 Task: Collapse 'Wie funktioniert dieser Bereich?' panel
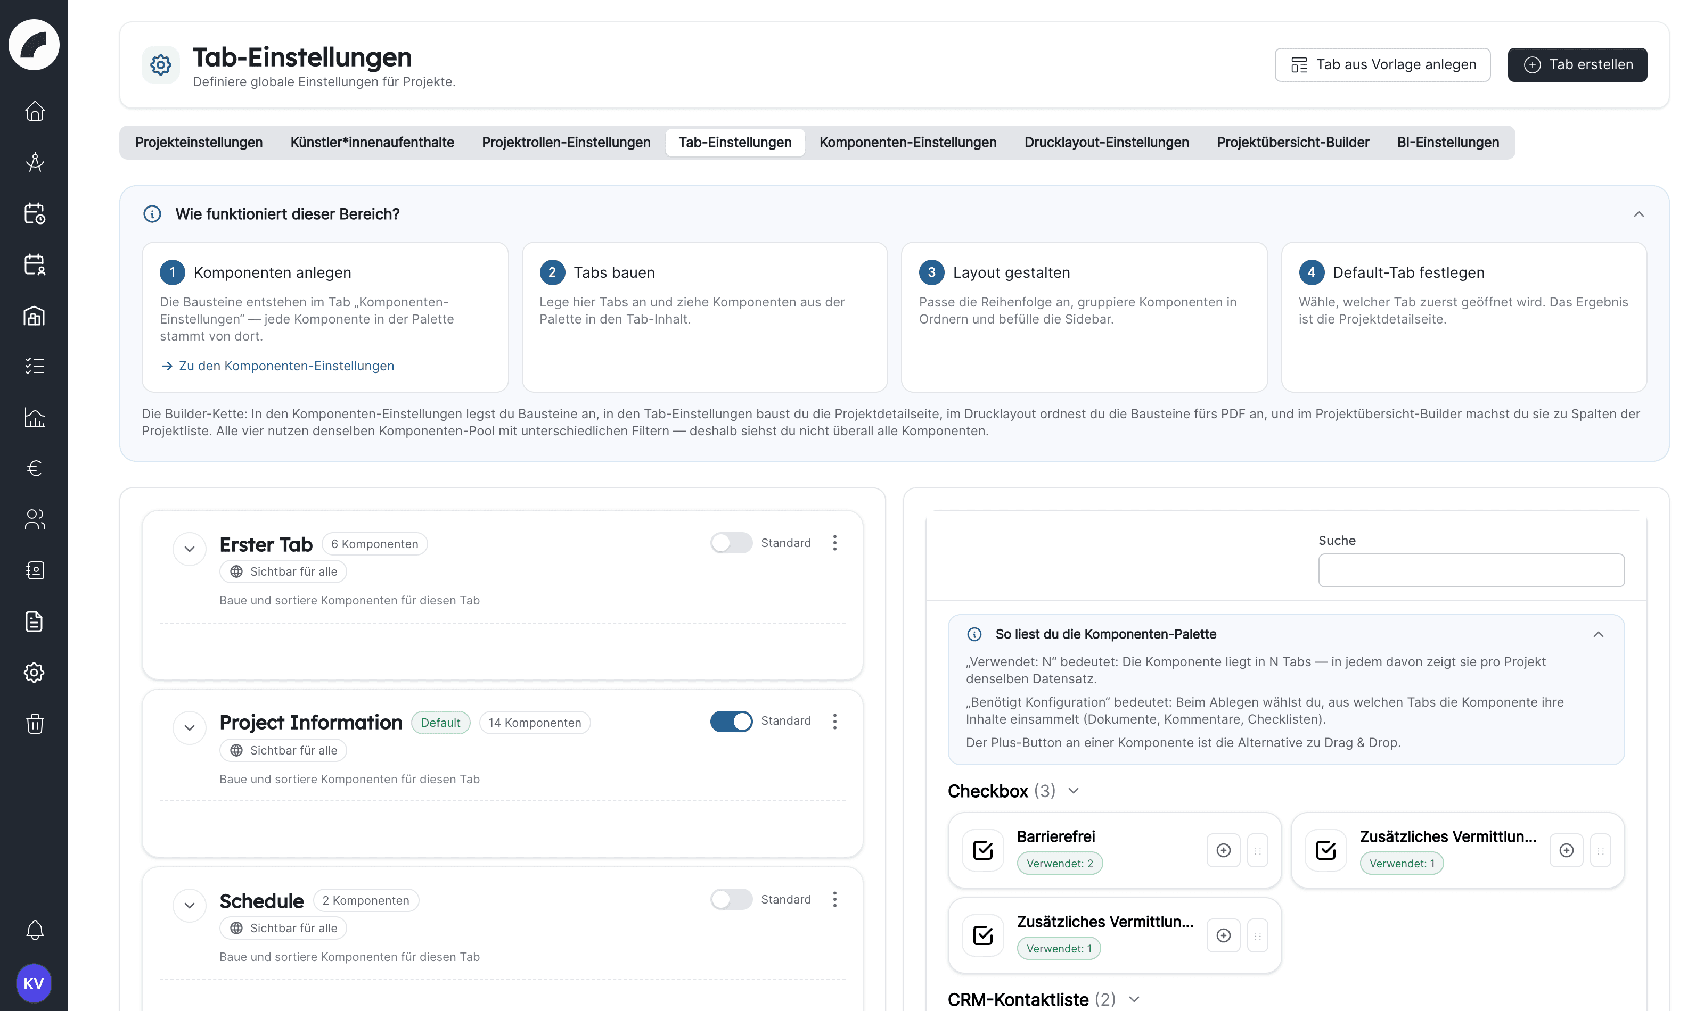(x=1639, y=214)
